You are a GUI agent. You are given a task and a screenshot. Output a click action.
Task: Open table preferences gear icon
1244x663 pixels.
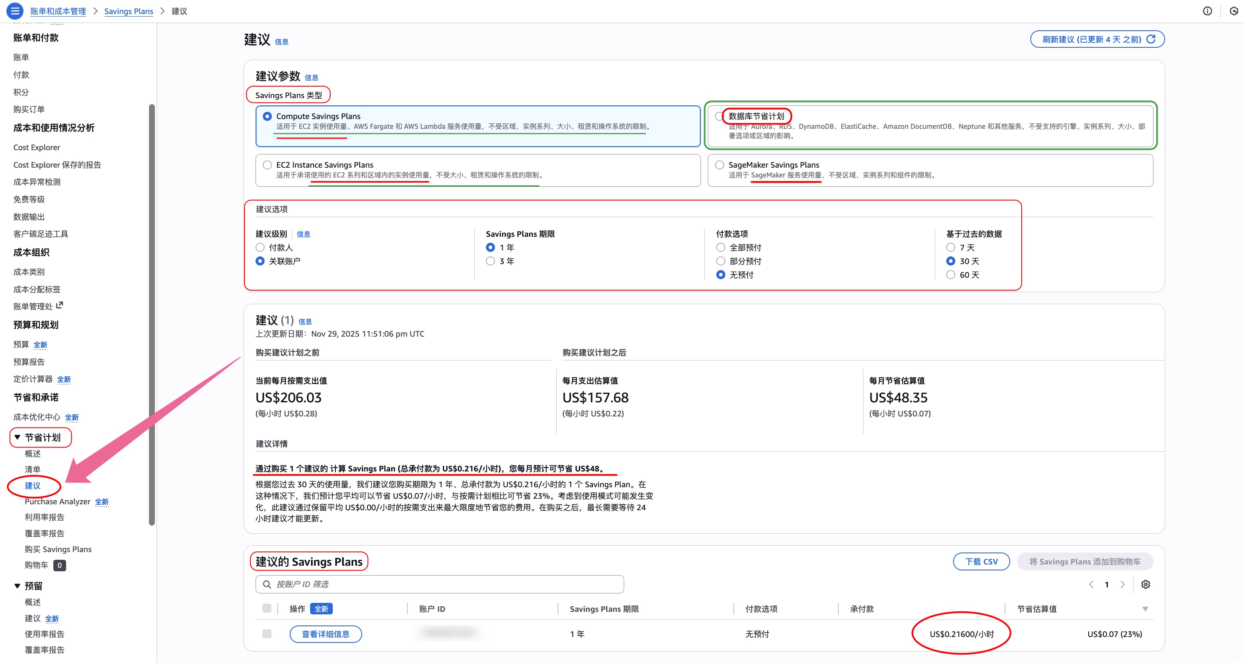[x=1145, y=584]
